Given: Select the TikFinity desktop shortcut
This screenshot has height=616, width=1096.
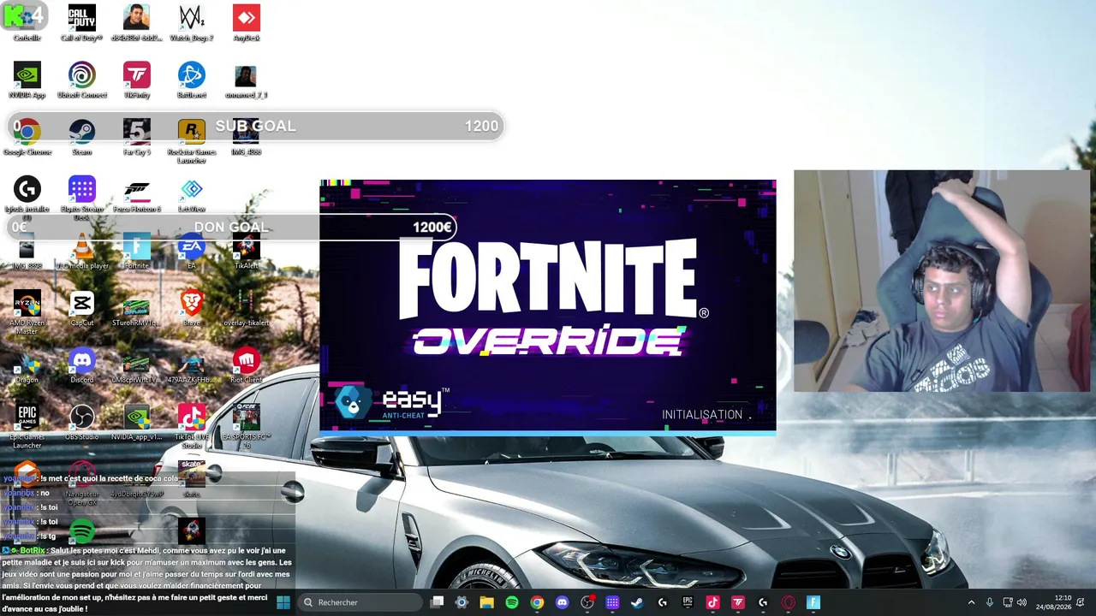Looking at the screenshot, I should click(x=136, y=80).
